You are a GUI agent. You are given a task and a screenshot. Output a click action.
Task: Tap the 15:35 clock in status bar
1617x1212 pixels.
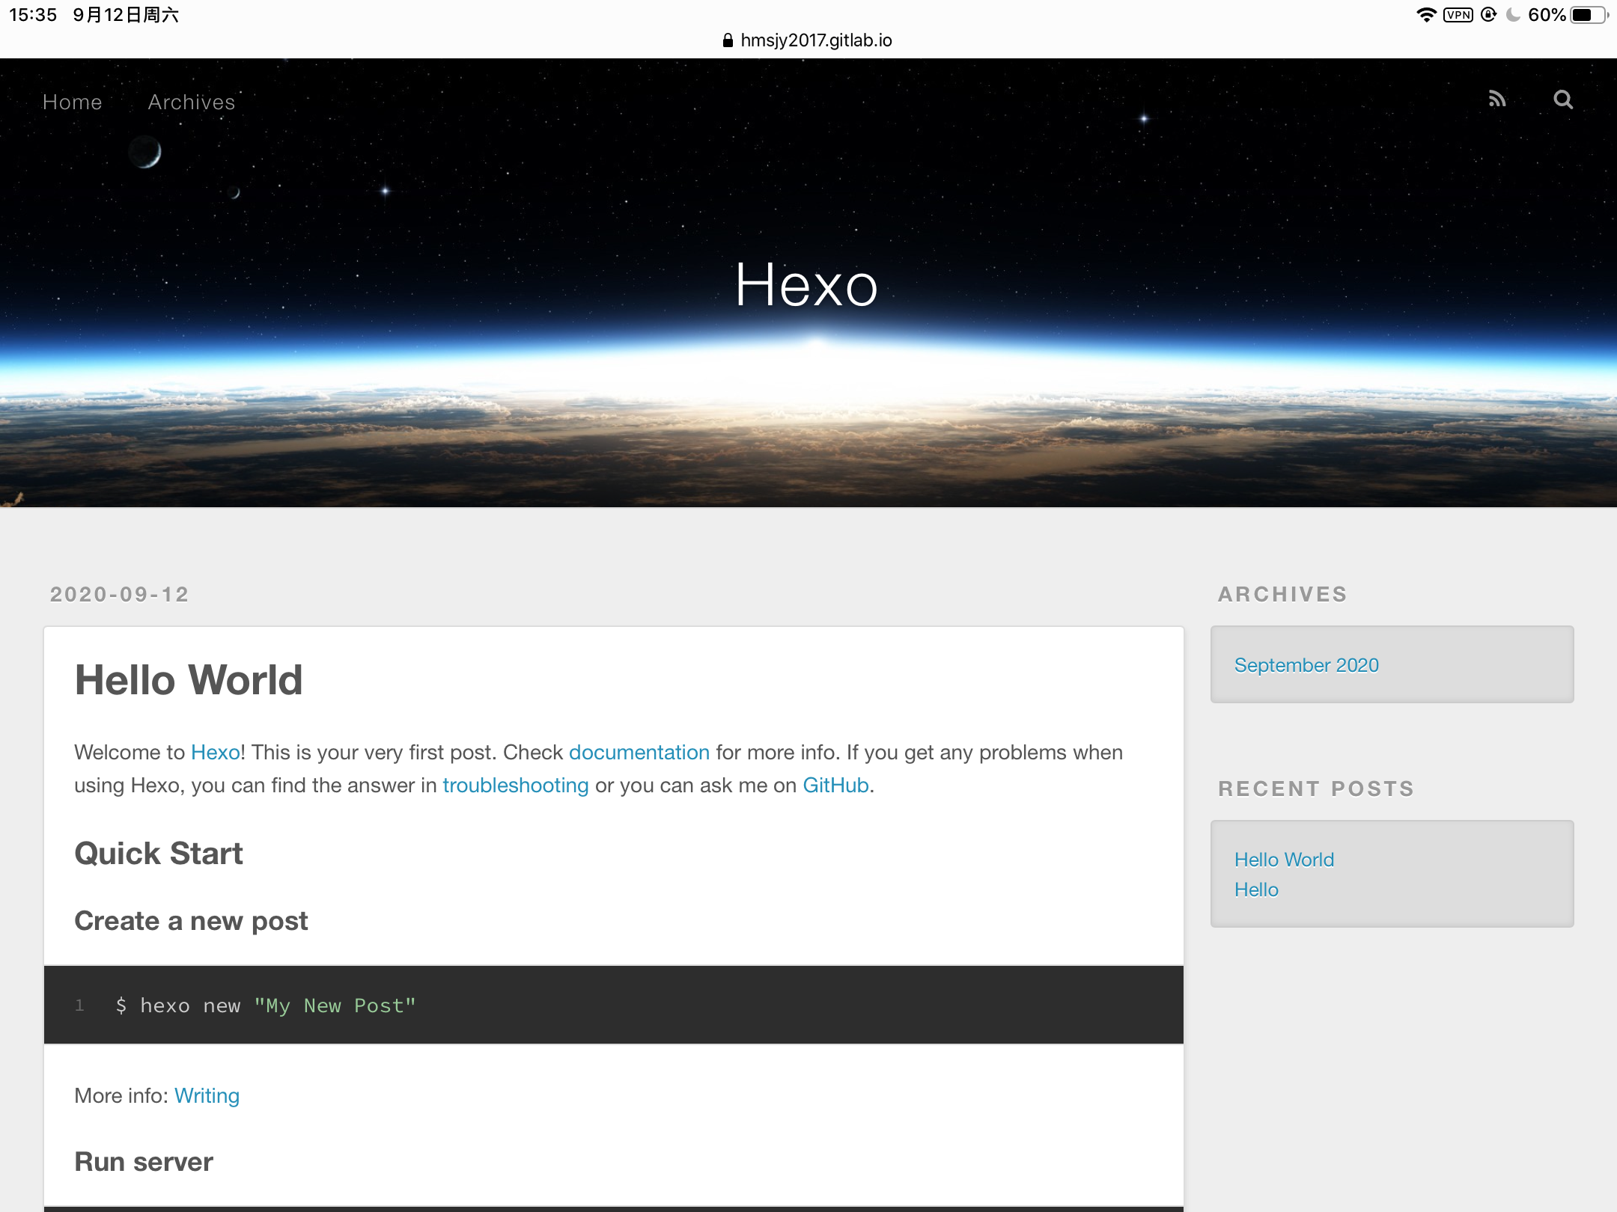click(33, 15)
